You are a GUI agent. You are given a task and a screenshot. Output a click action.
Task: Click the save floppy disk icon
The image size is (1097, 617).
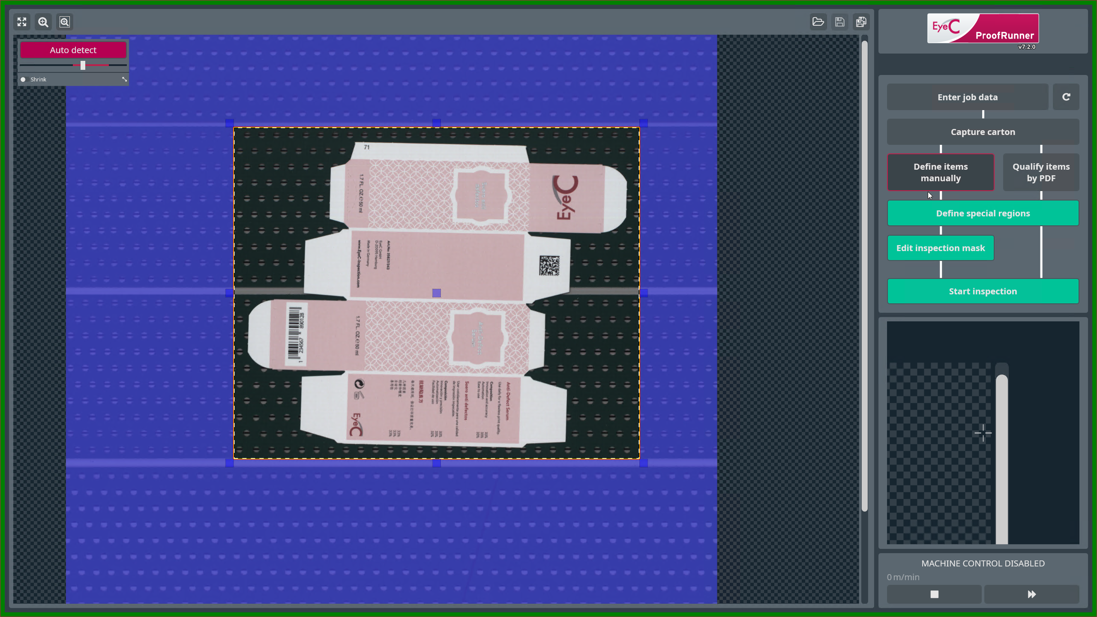pos(839,22)
